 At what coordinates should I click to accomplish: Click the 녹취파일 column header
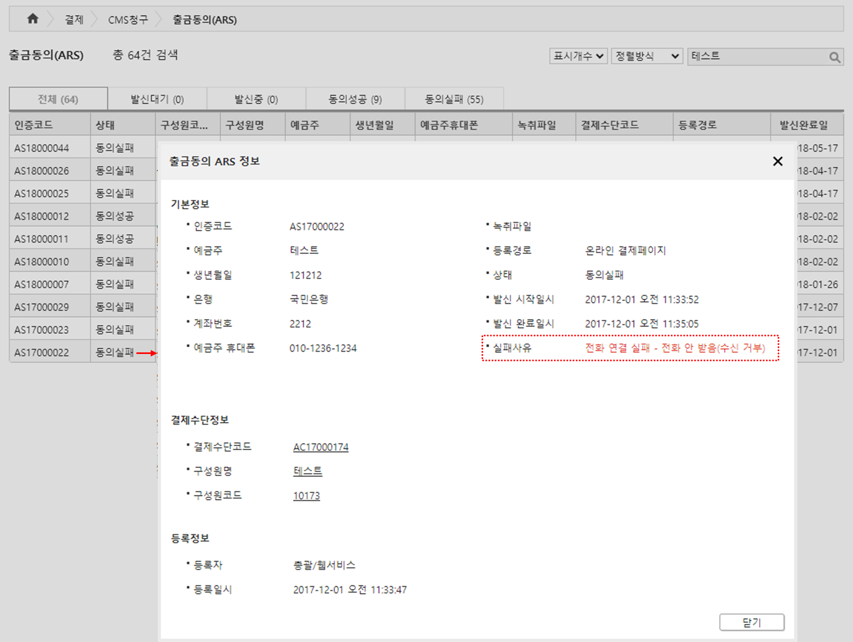click(x=544, y=125)
